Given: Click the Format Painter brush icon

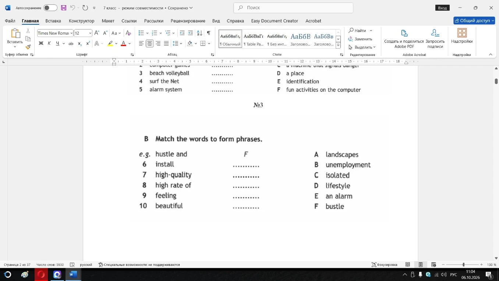Looking at the screenshot, I should pos(28,47).
